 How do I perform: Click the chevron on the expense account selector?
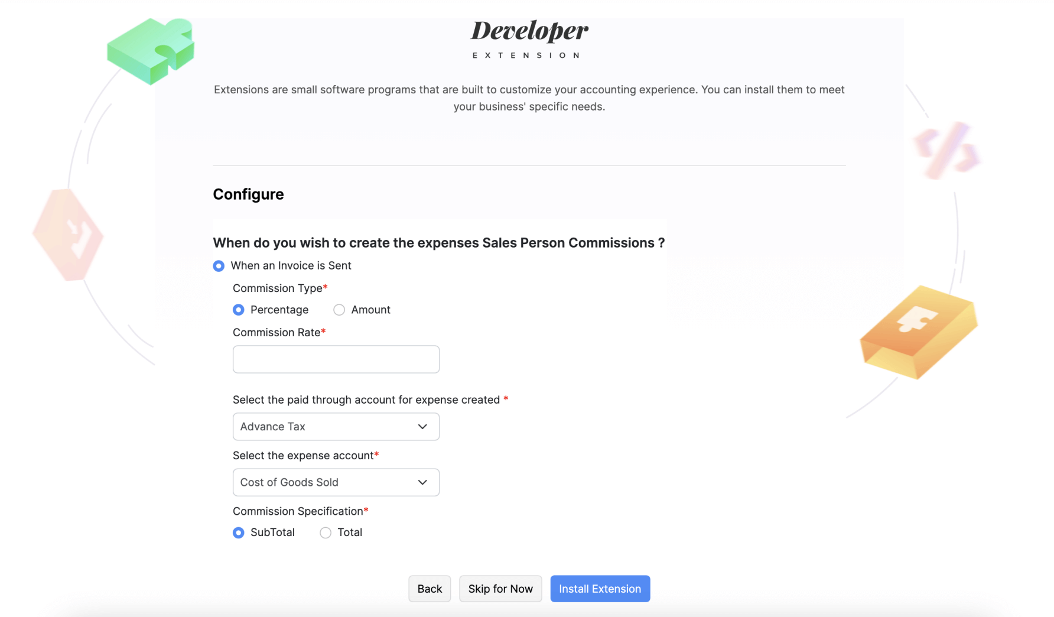pos(422,482)
